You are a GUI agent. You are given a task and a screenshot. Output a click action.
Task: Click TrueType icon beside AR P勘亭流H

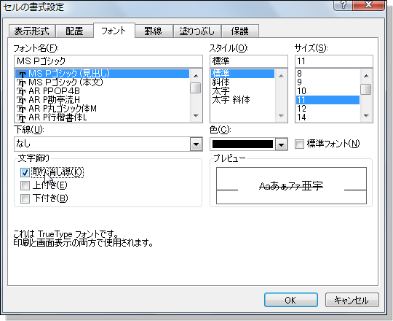(21, 100)
